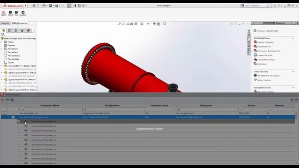Collapse the SOLIDWORKS Tools section
Screen dimensions: 299x168
293,38
